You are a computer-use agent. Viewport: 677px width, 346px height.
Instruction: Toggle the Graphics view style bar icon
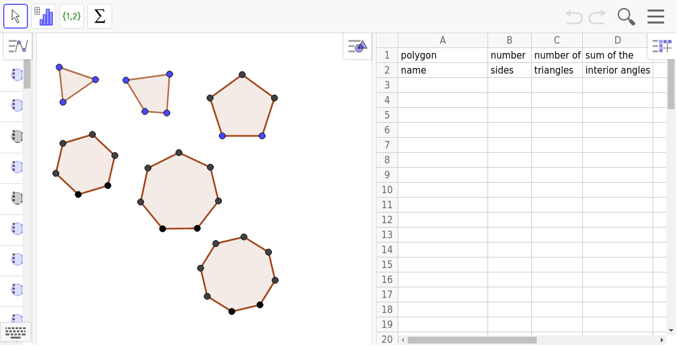pos(357,46)
